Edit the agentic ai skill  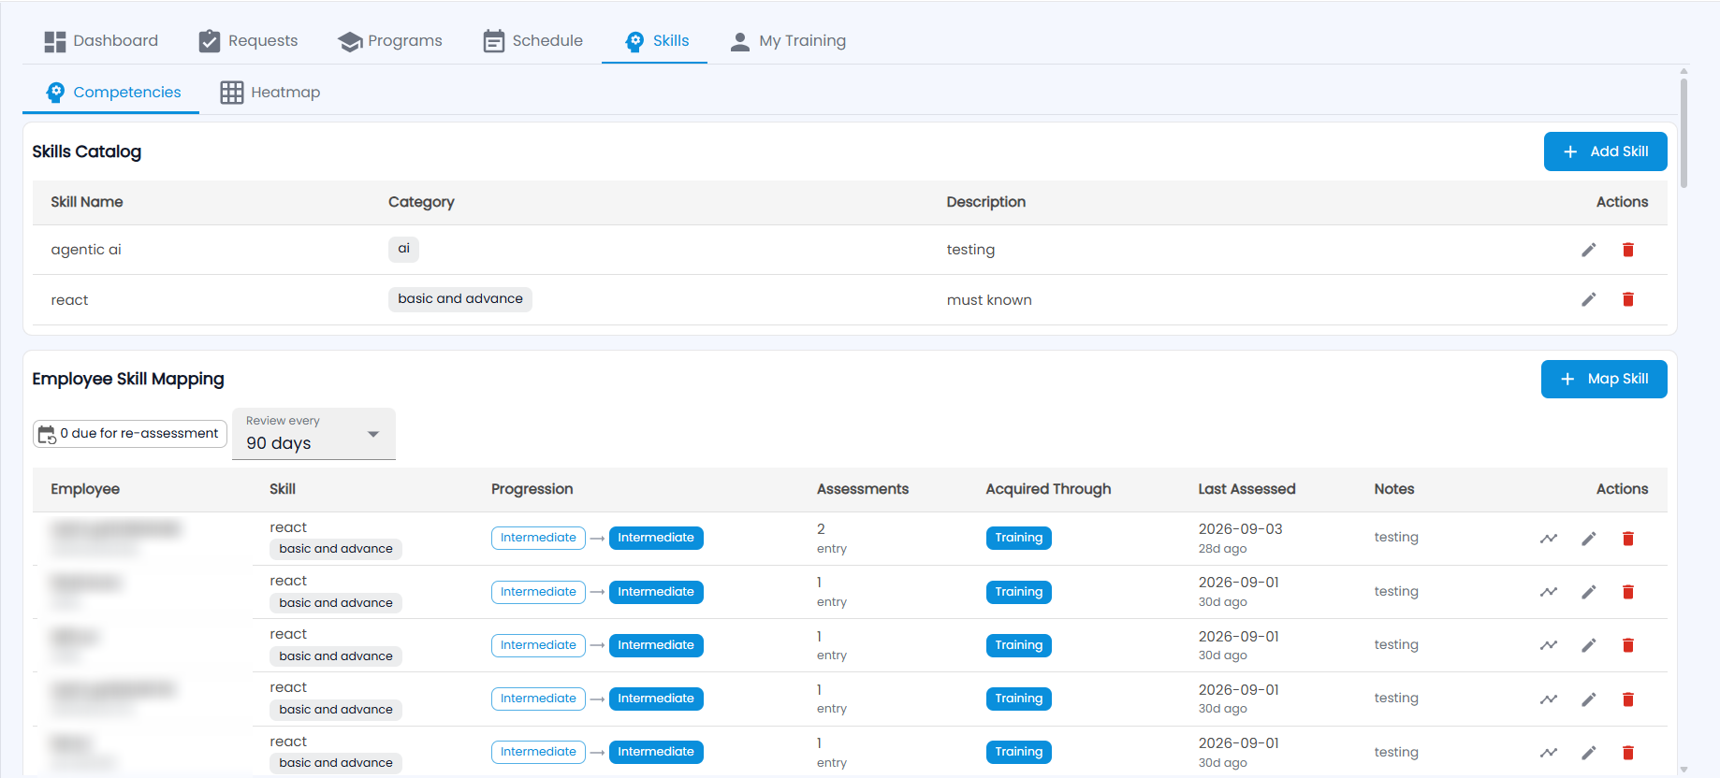1588,250
